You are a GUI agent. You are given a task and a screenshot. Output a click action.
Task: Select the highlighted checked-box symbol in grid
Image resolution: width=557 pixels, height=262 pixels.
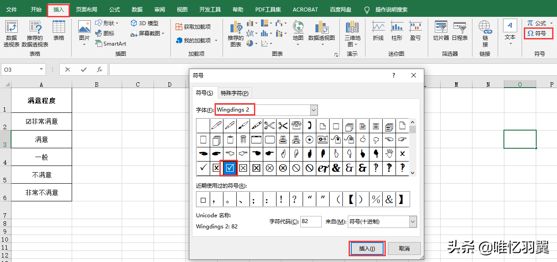(x=230, y=168)
